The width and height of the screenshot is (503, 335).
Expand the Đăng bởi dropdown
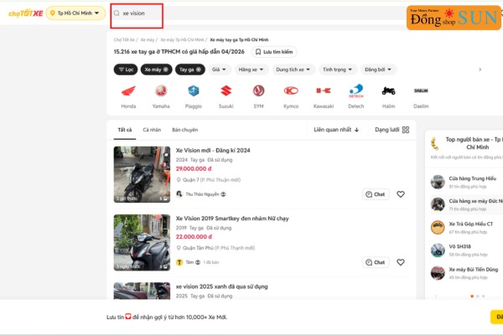coord(379,70)
